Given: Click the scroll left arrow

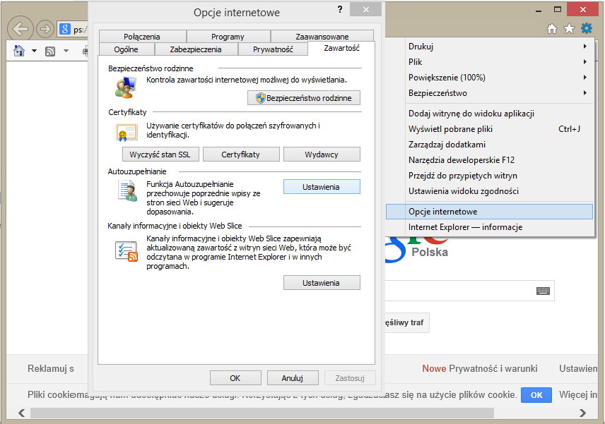Looking at the screenshot, I should (x=22, y=413).
